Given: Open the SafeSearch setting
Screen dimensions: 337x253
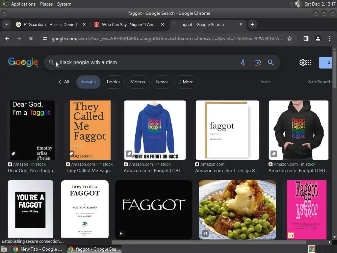Looking at the screenshot, I should click(320, 82).
